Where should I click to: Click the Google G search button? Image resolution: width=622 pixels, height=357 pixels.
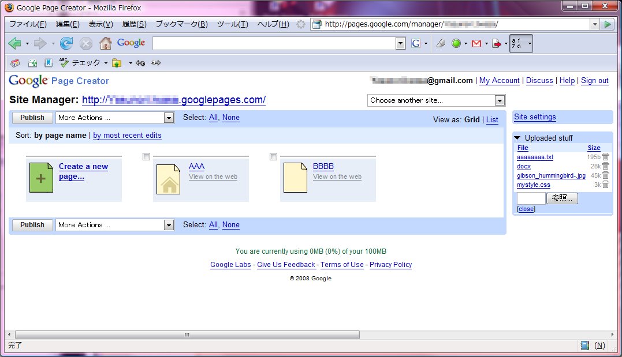(x=416, y=43)
